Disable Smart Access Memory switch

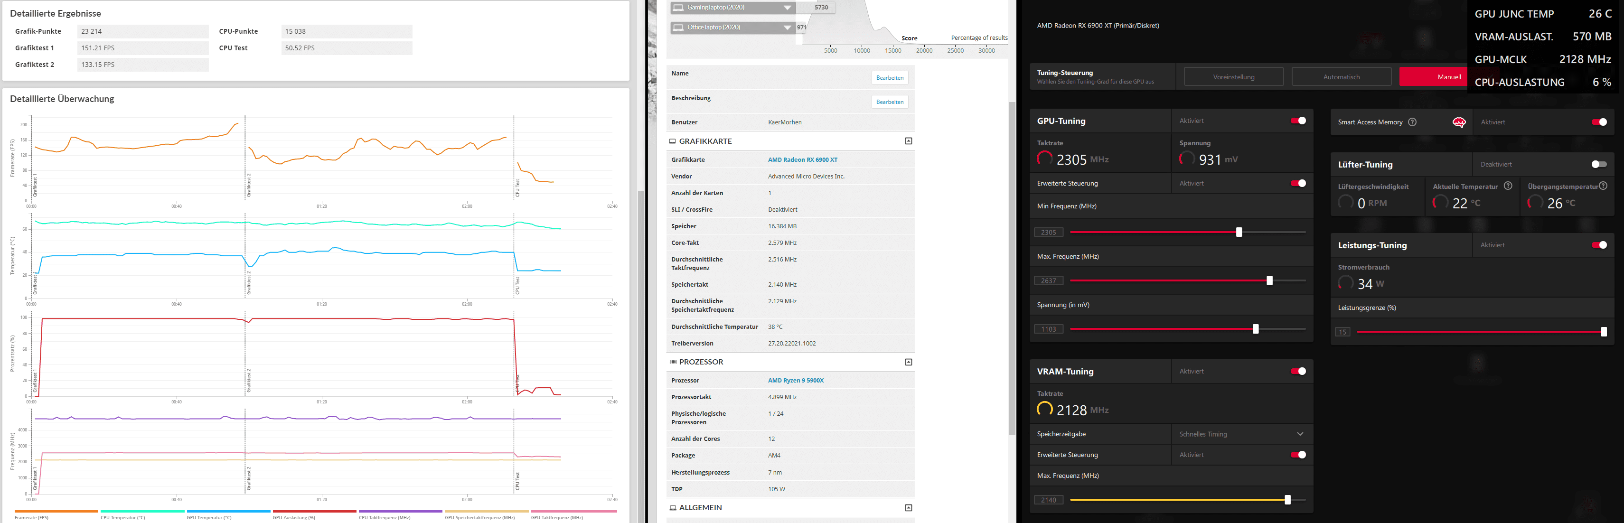1599,122
